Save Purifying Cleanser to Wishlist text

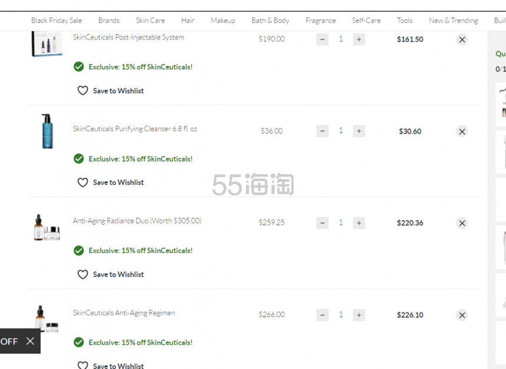118,182
